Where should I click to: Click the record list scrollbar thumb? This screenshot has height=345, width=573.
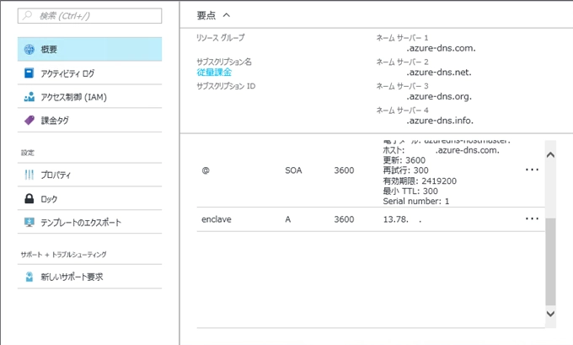pos(550,261)
